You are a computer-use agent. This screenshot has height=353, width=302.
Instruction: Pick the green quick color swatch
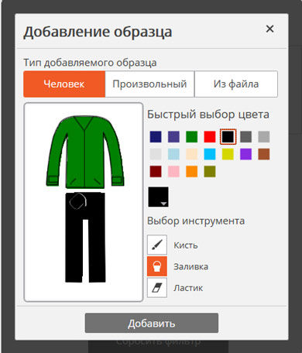click(191, 137)
